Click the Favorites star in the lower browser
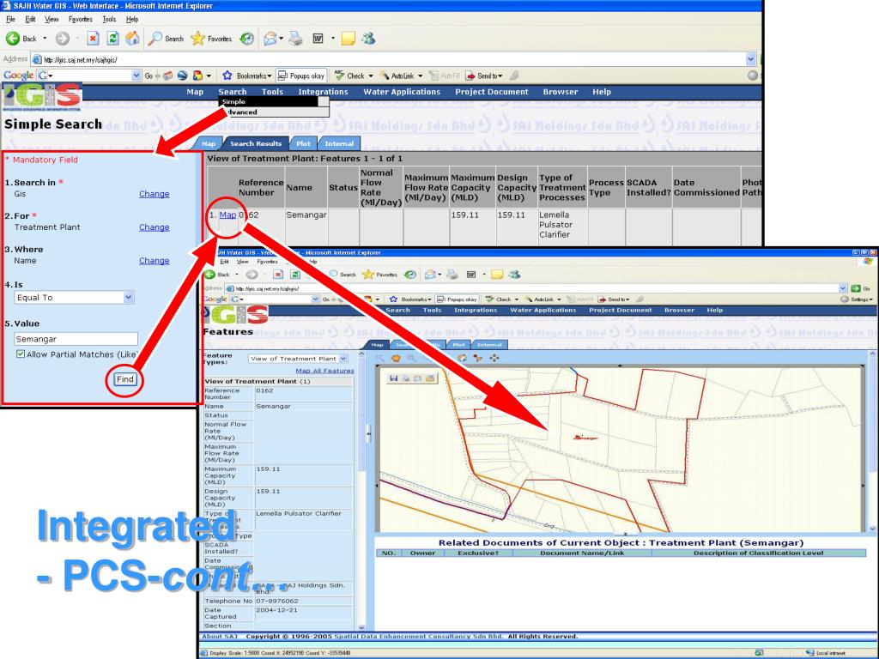Viewport: 879px width, 659px height. (367, 274)
